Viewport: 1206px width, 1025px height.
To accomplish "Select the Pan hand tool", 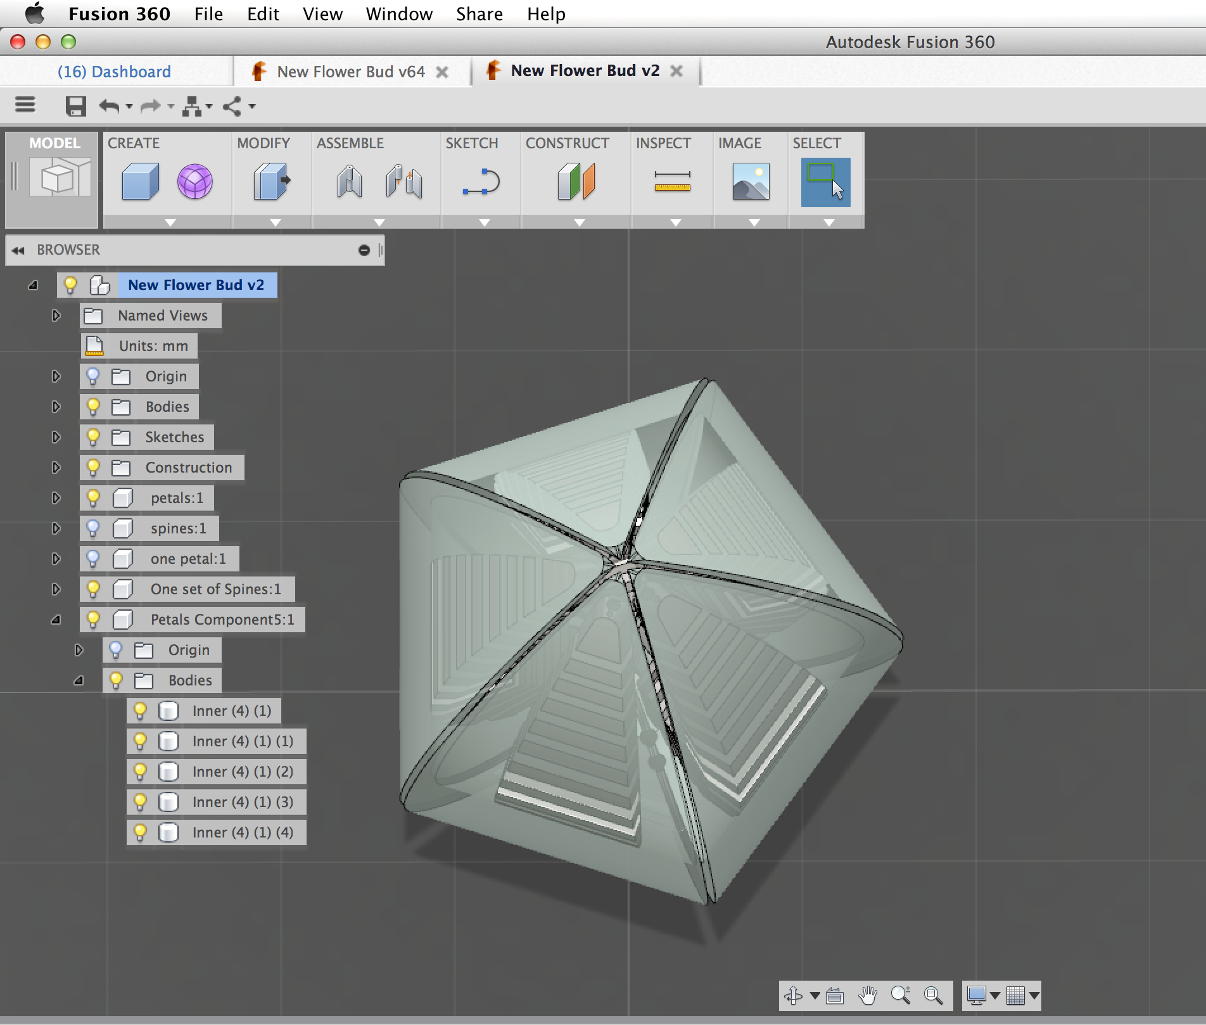I will coord(868,995).
